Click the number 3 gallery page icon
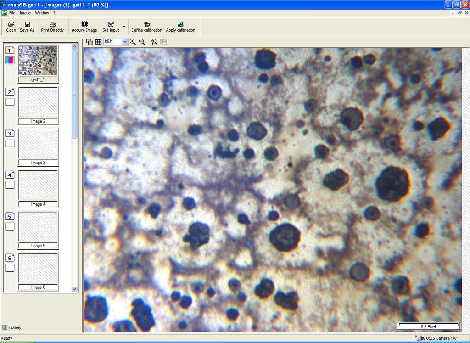 [x=10, y=134]
